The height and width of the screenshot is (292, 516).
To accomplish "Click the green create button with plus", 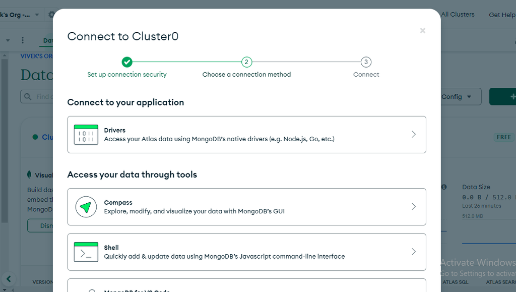I will tap(502, 97).
